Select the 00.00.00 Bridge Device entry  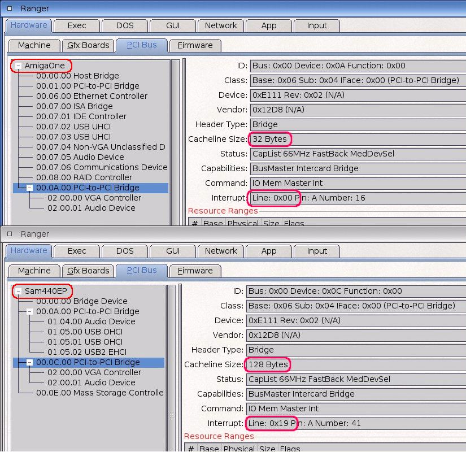(82, 302)
